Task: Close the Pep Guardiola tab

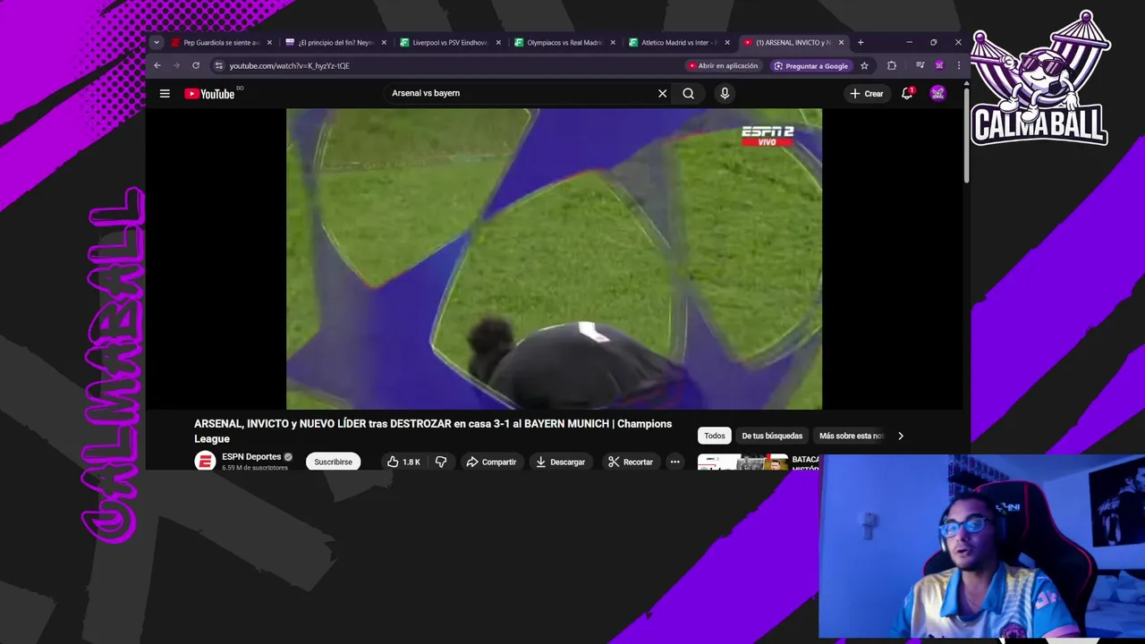Action: (269, 42)
